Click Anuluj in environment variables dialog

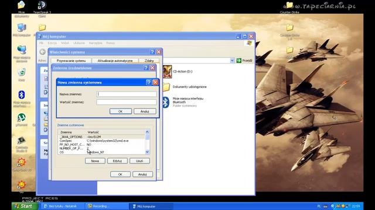point(142,174)
